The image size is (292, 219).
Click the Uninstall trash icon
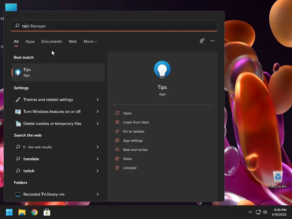pos(117,168)
